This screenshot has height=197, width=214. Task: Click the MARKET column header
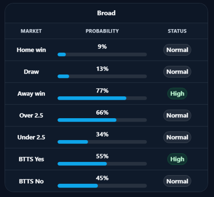(x=31, y=31)
